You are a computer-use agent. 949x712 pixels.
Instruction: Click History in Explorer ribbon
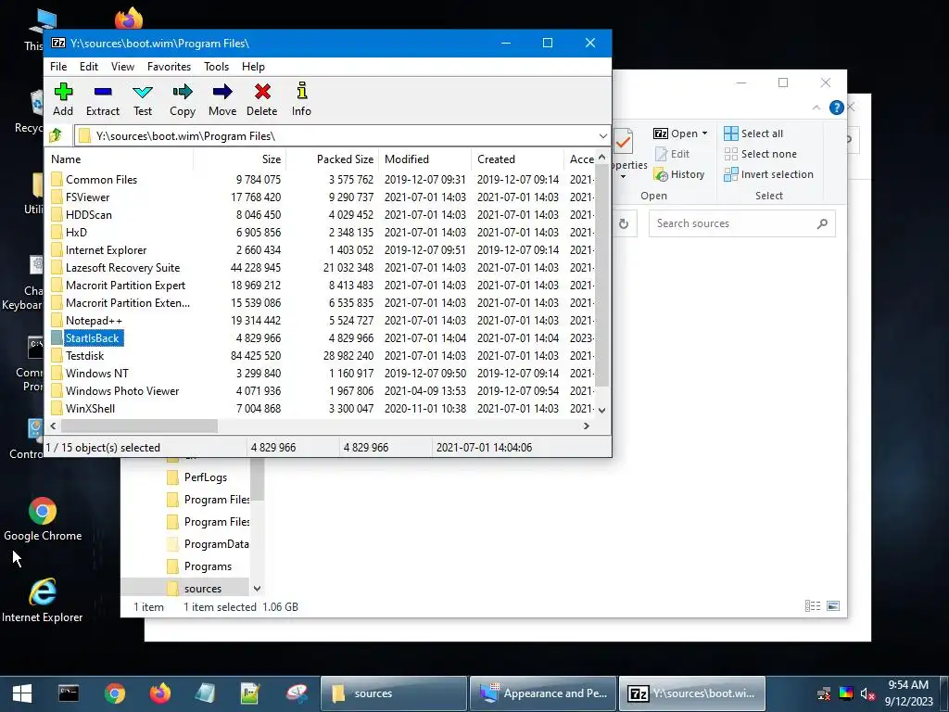click(679, 175)
